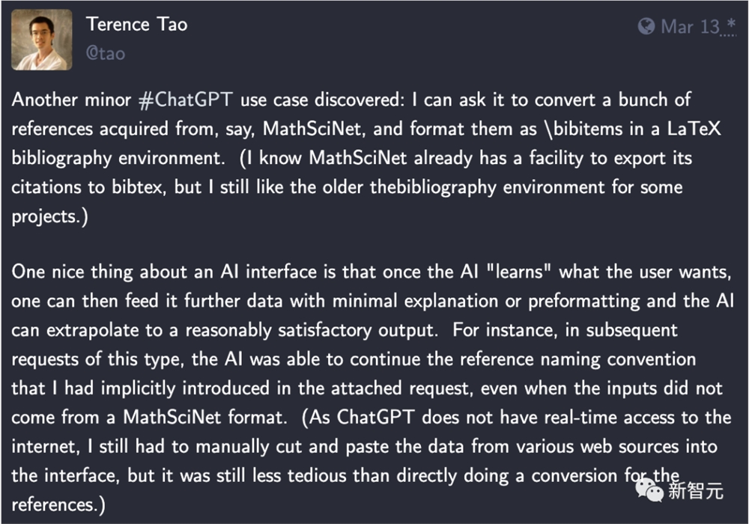Click the display name Terence Tao

(x=136, y=25)
